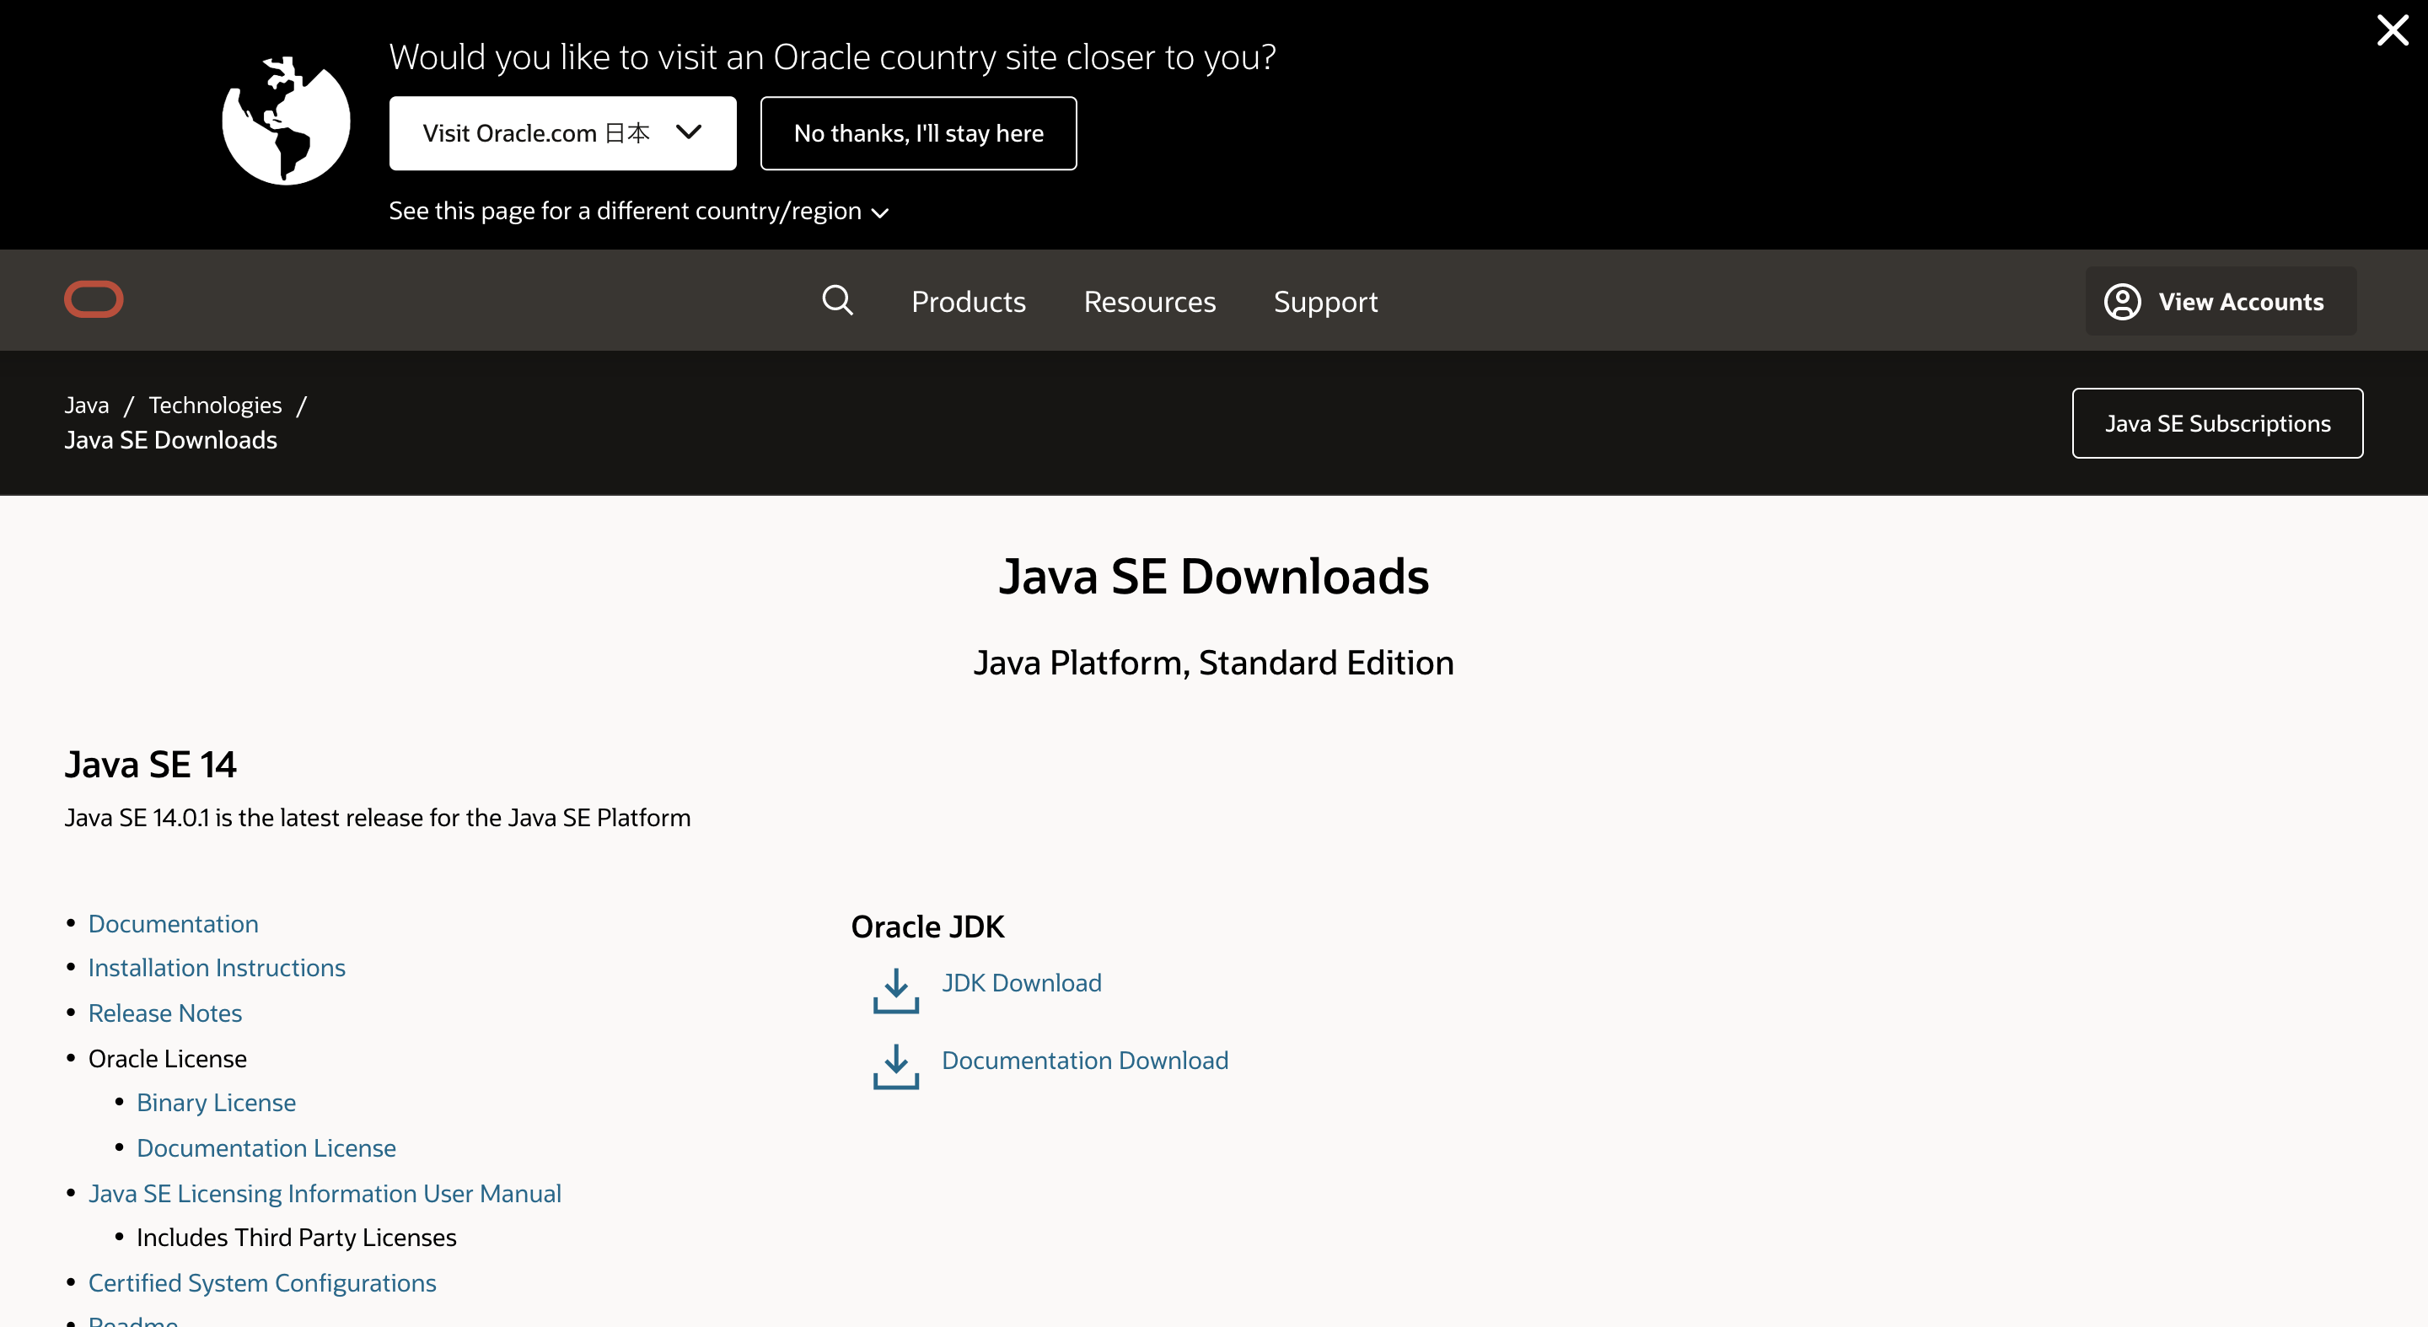Click the user avatar icon in View Accounts
Screen dimensions: 2428x1327
(2122, 302)
